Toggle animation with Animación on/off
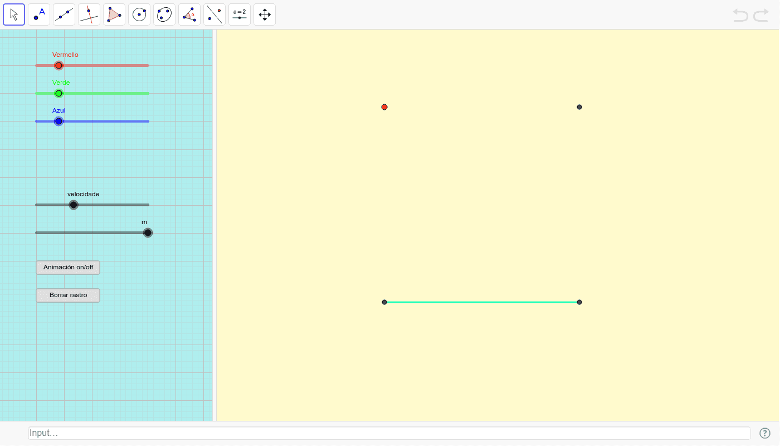Screen dimensions: 780x446 coord(67,267)
